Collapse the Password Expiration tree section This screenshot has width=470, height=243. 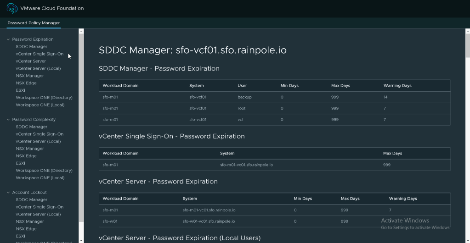pos(8,39)
